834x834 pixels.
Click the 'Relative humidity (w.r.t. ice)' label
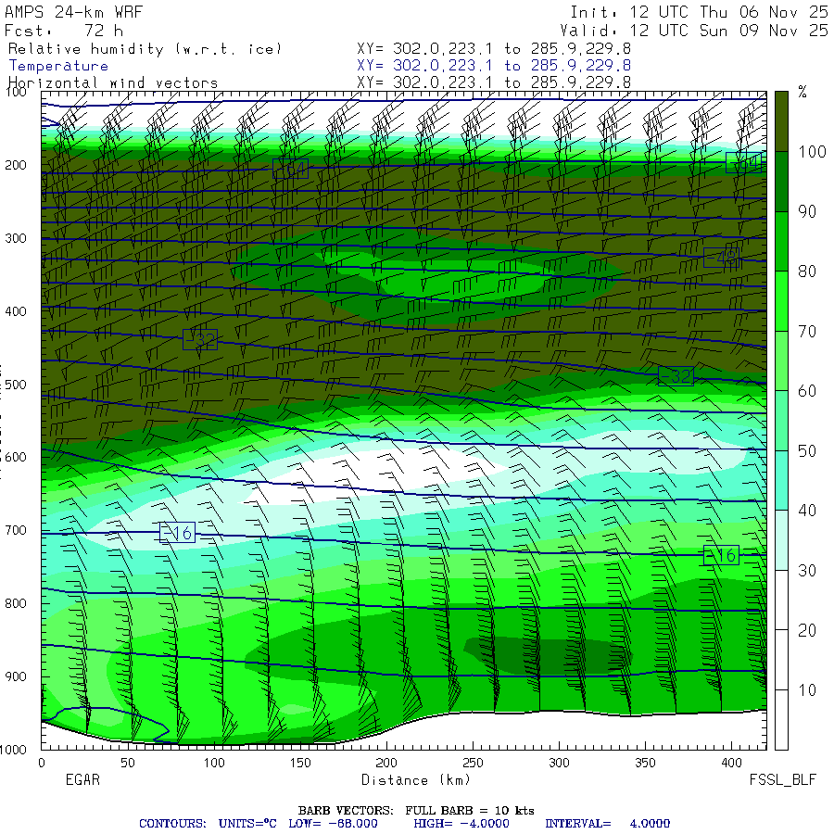point(145,49)
